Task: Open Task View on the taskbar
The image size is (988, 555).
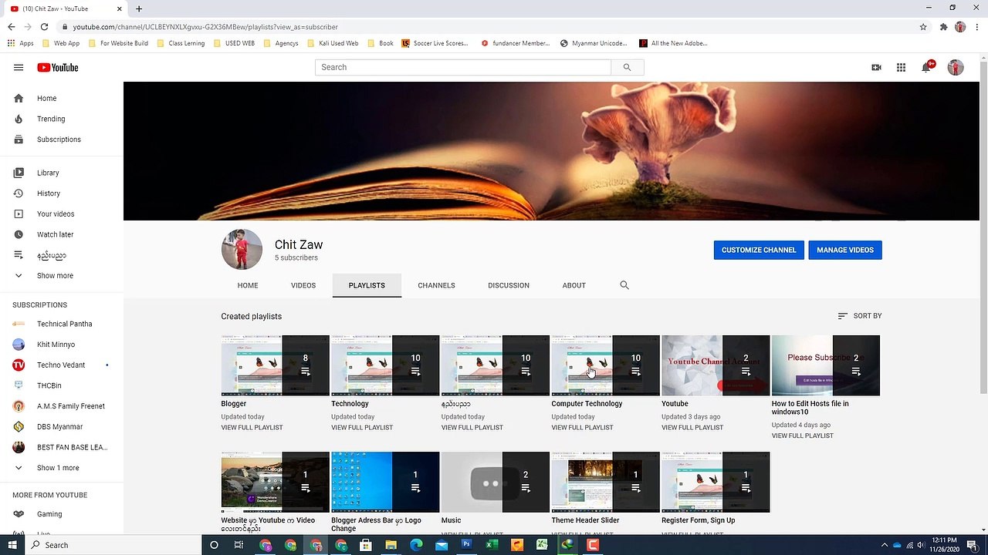Action: (239, 545)
